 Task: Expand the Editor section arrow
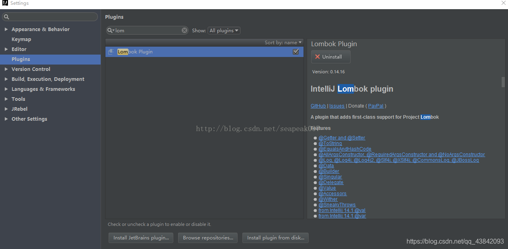point(6,49)
